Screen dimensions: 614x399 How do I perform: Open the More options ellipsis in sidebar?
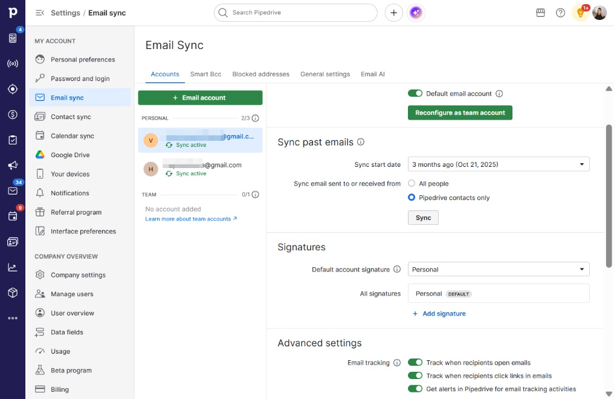[x=13, y=318]
